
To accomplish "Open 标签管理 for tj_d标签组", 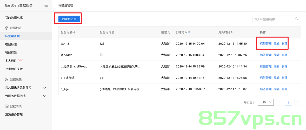I will [x=265, y=78].
